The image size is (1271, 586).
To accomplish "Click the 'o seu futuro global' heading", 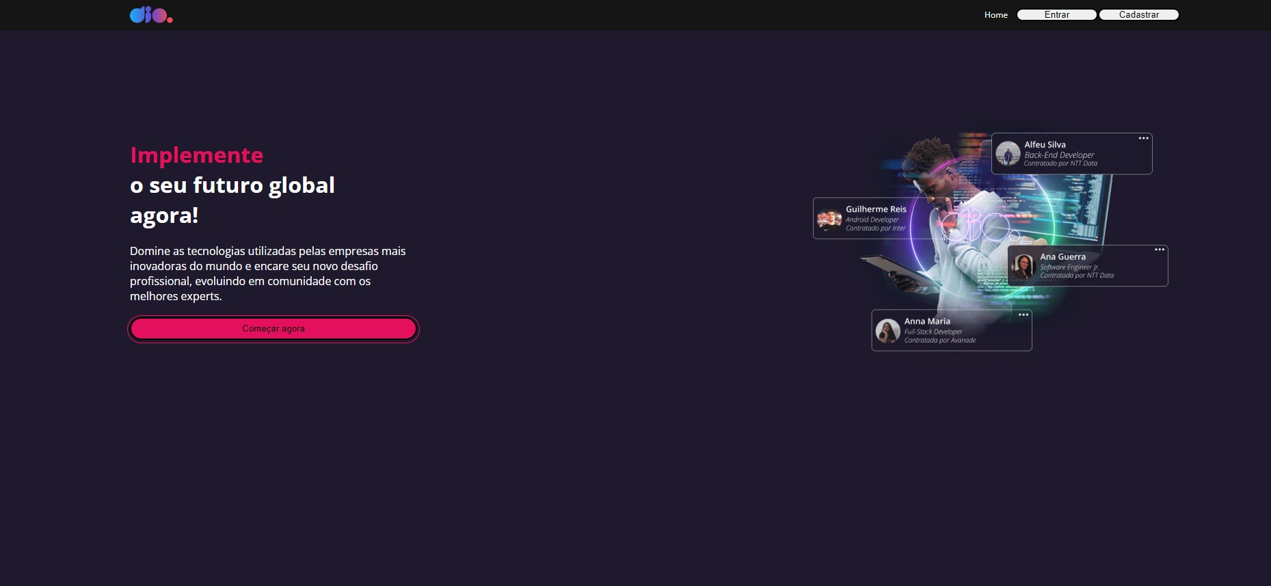I will 232,185.
